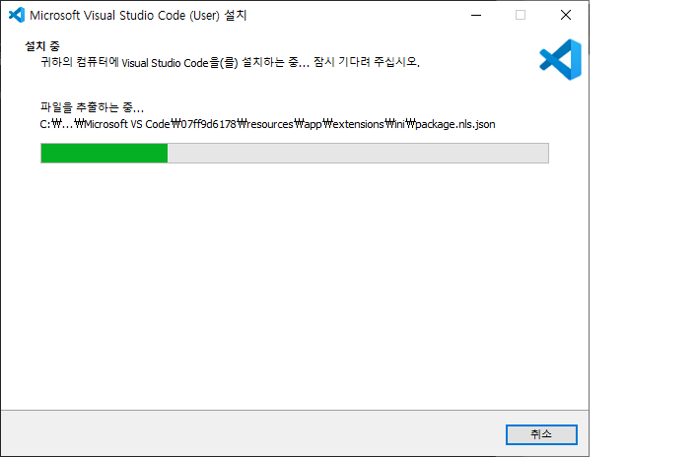The image size is (697, 457).
Task: Click package.nls.json in the extraction path
Action: tap(455, 124)
